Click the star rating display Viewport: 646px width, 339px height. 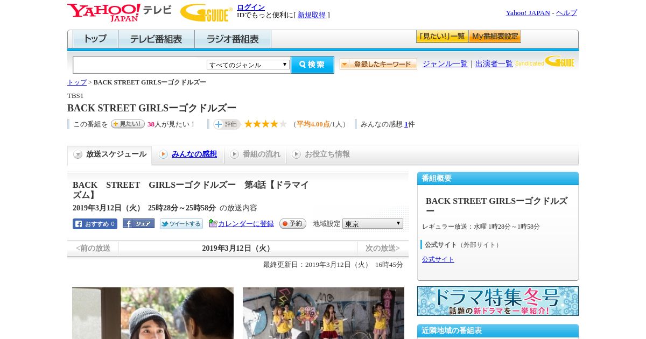tap(265, 124)
